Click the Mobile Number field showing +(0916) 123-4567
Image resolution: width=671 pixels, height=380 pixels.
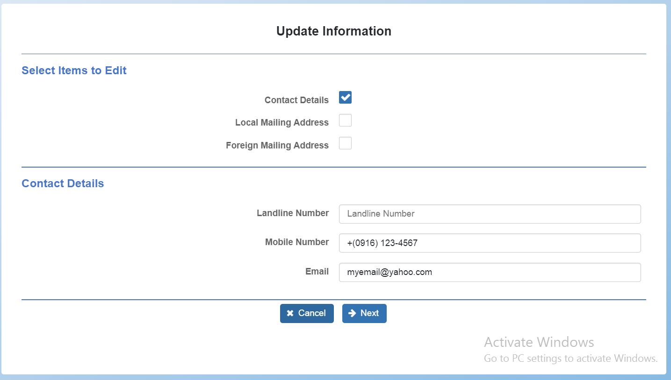tap(489, 243)
